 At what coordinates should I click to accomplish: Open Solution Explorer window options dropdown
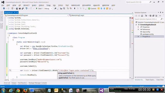158,12
